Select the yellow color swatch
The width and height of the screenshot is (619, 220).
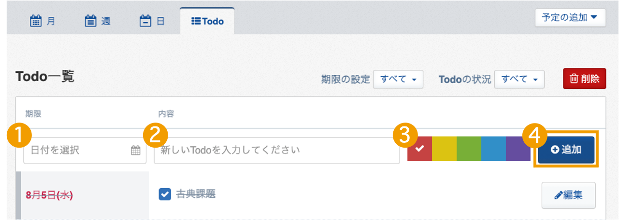tap(444, 149)
